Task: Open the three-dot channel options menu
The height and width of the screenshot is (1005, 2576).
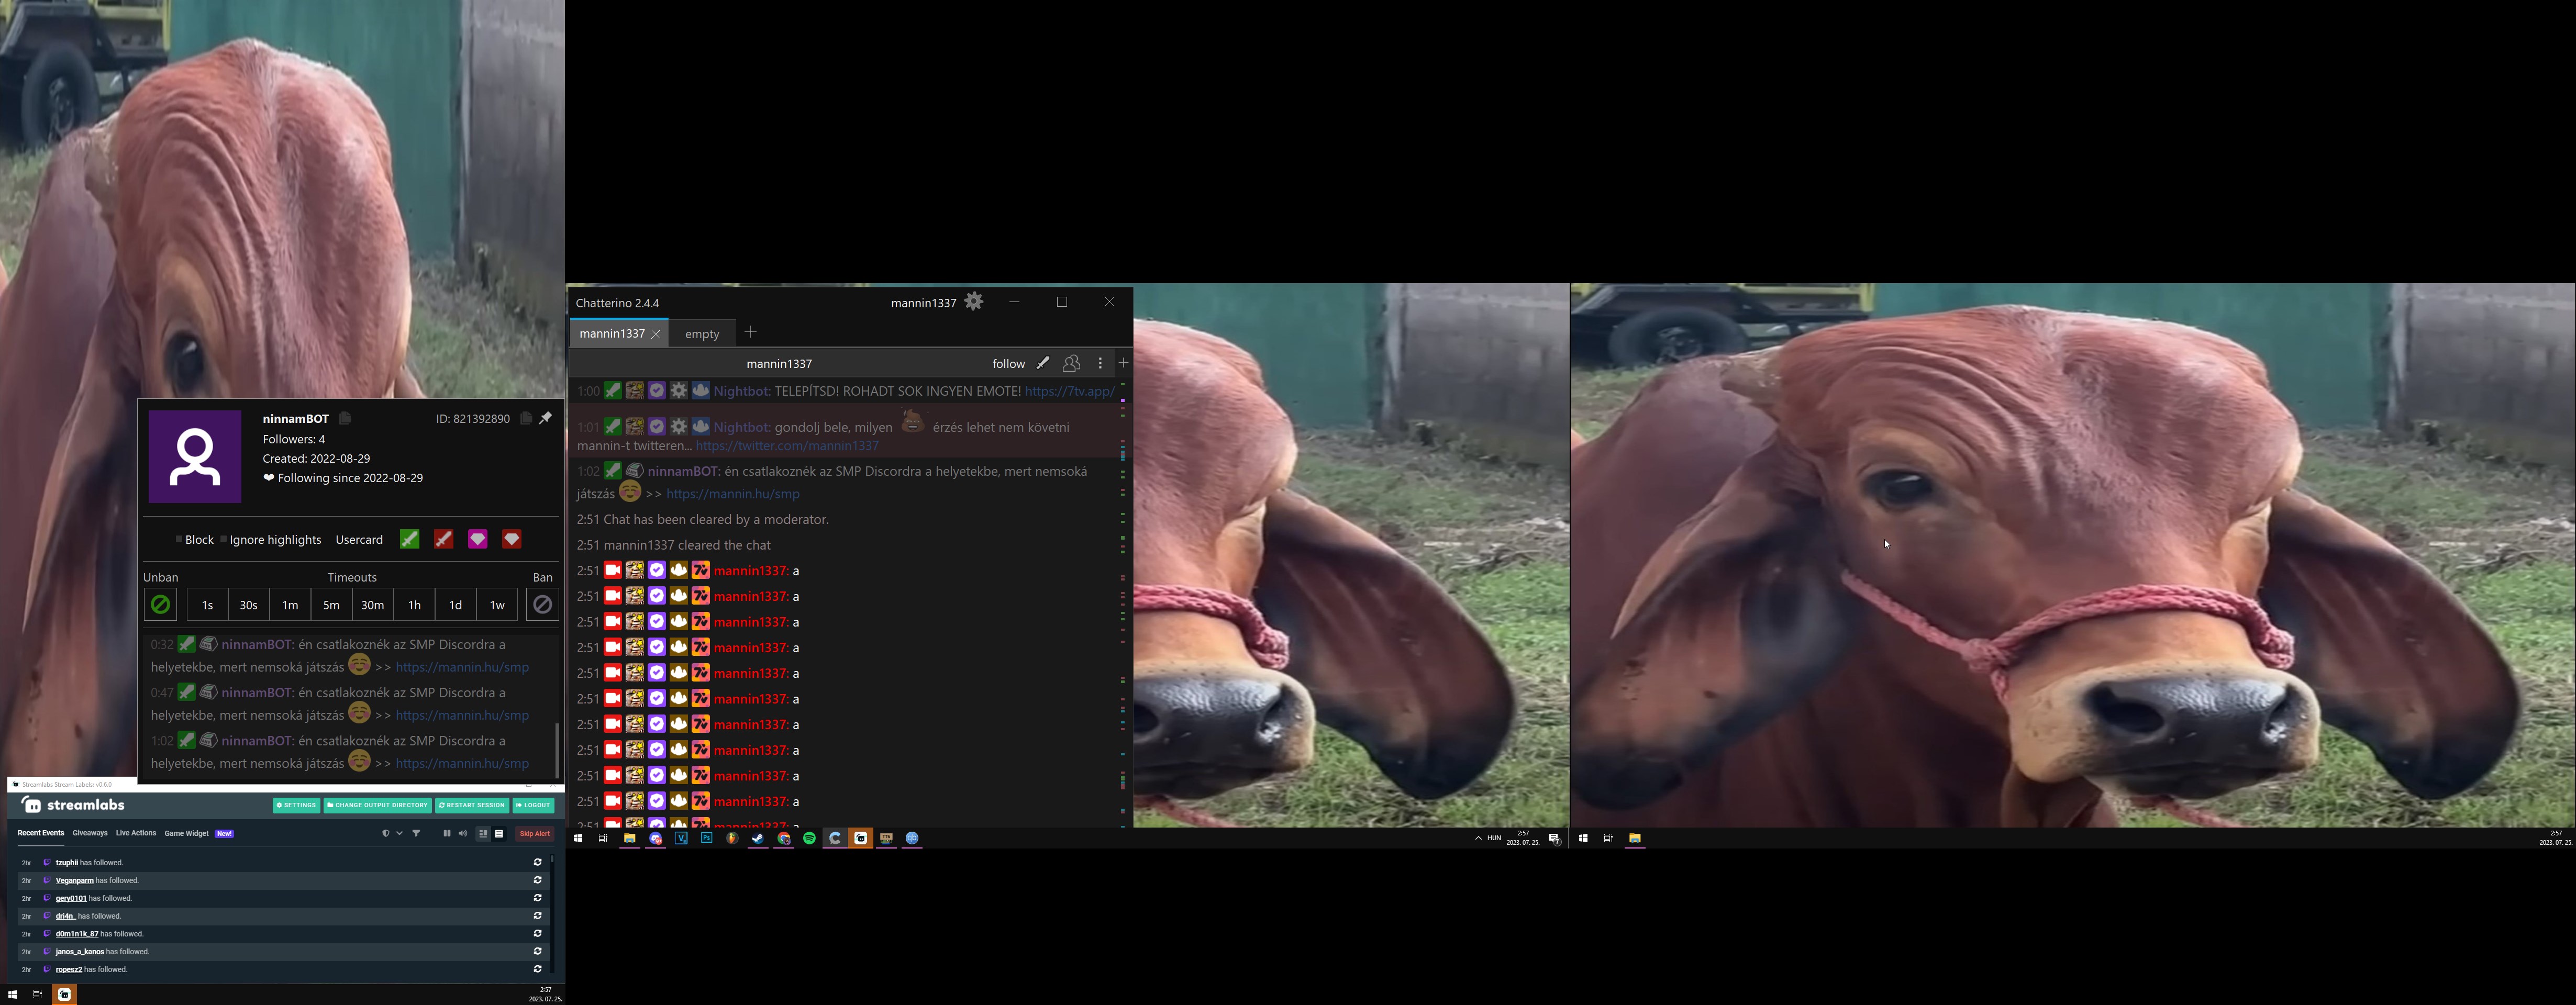Action: coord(1100,363)
